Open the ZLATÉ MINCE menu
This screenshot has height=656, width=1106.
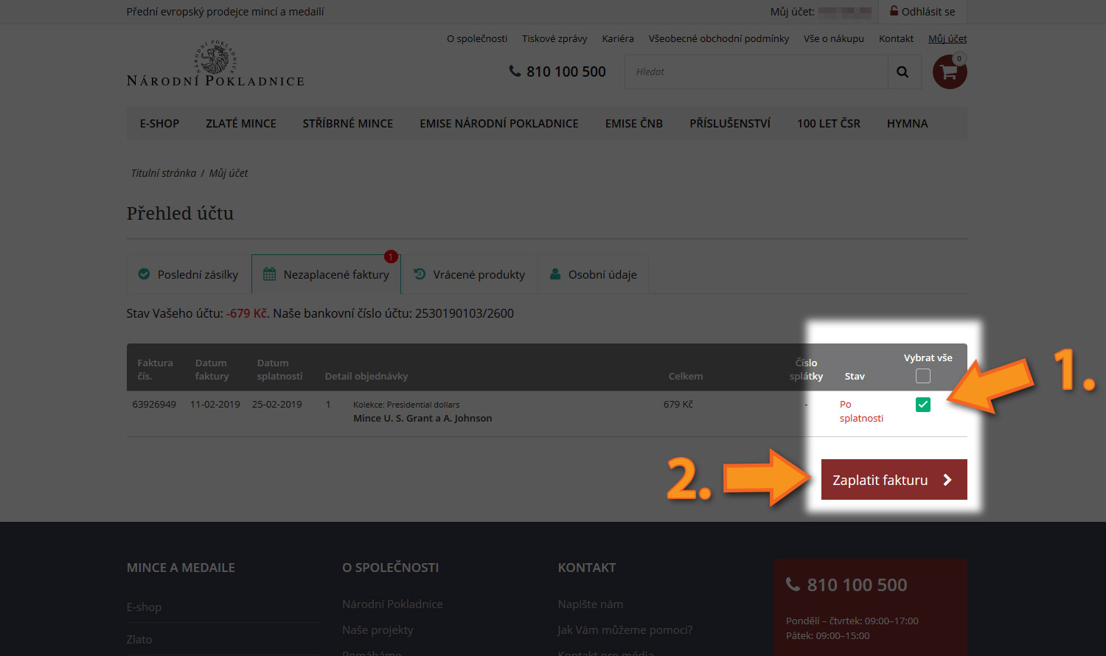click(241, 124)
